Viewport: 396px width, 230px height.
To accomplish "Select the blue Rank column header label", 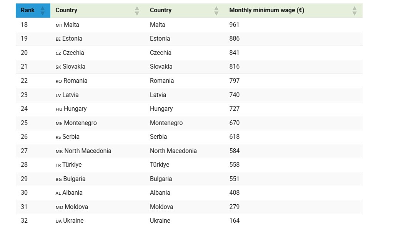I will point(28,10).
